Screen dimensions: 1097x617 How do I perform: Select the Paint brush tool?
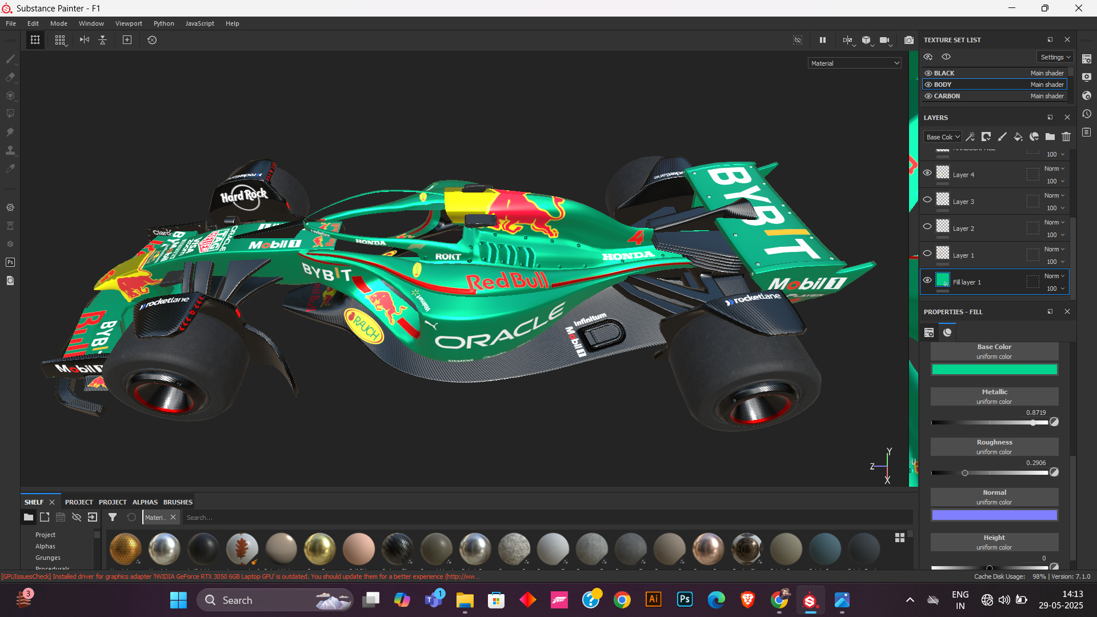point(10,59)
